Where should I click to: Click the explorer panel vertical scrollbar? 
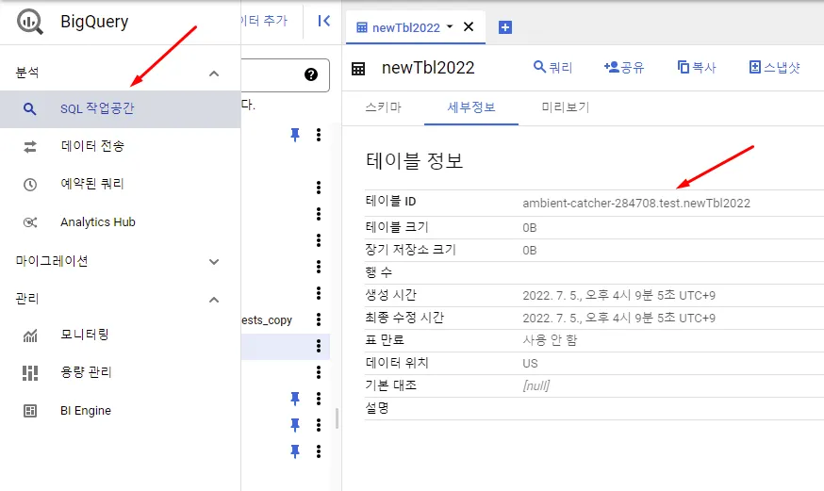[337, 418]
